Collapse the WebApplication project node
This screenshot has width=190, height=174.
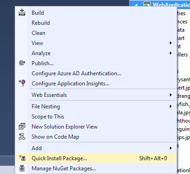(x=136, y=5)
